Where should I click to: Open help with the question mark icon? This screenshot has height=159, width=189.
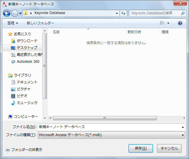[180, 23]
